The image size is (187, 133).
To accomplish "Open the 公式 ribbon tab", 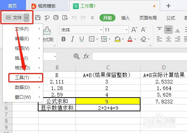I will [x=171, y=18].
